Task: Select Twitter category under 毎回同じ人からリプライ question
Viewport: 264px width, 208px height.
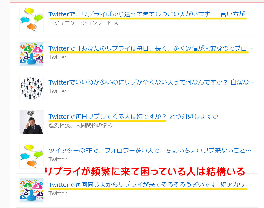Action: pyautogui.click(x=57, y=193)
